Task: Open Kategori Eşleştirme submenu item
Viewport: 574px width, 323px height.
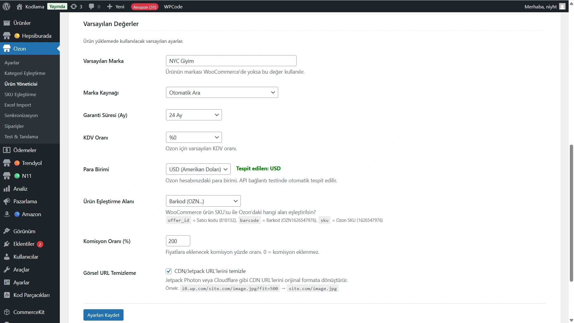Action: pyautogui.click(x=25, y=73)
